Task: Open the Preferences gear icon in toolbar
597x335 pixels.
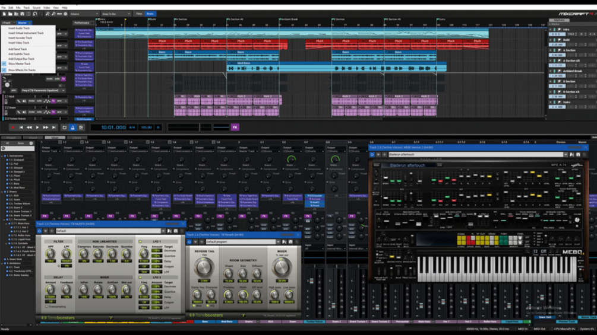Action: [x=65, y=14]
